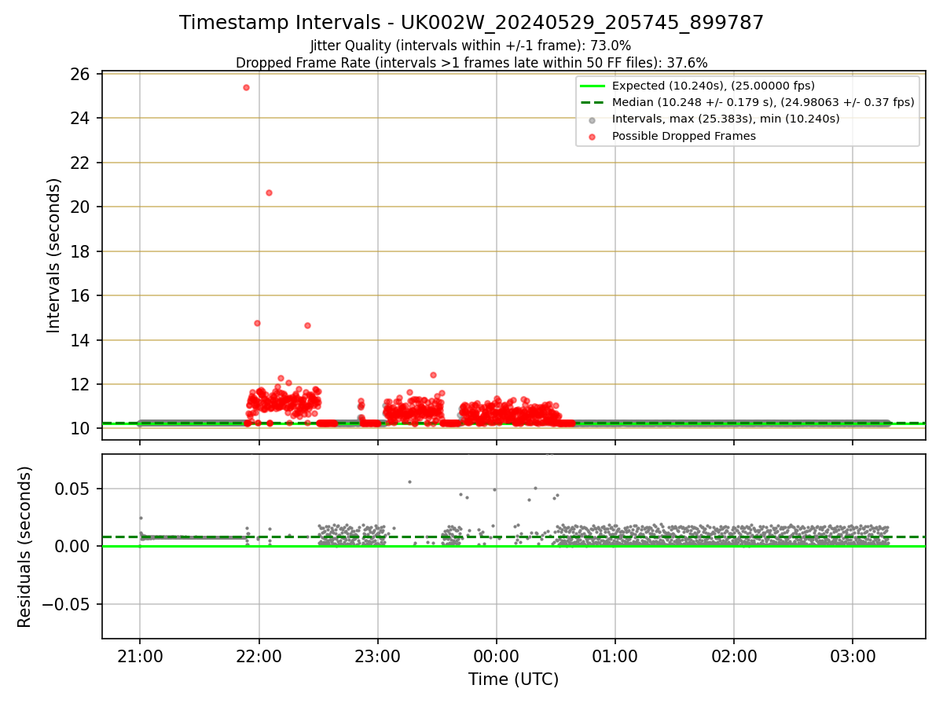Click the red dot near 12.4 seconds around 23:28

(433, 375)
